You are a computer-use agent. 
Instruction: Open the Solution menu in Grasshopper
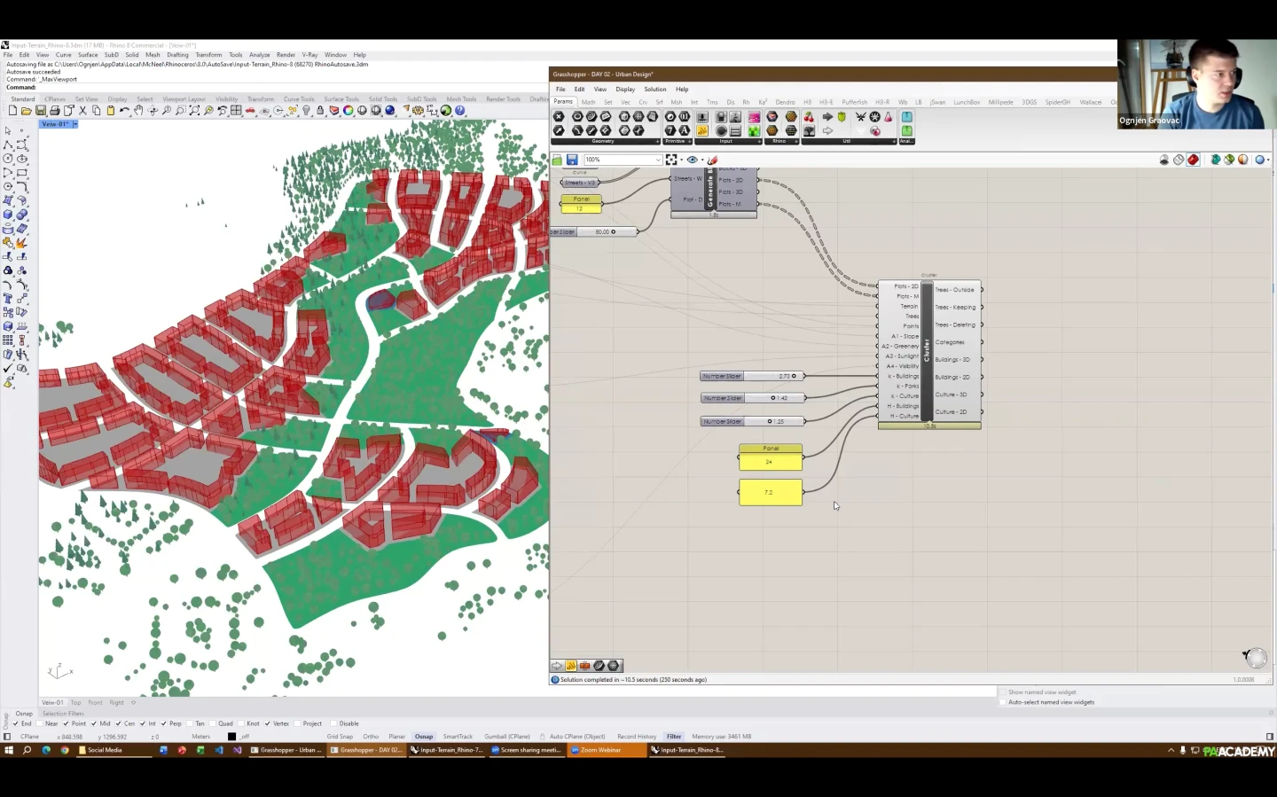click(654, 89)
